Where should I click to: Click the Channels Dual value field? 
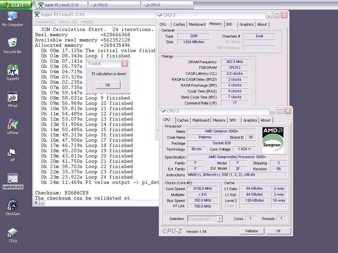coord(259,36)
